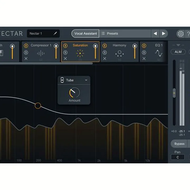Select the Harmony tab label
This screenshot has height=190, width=190.
point(120,45)
